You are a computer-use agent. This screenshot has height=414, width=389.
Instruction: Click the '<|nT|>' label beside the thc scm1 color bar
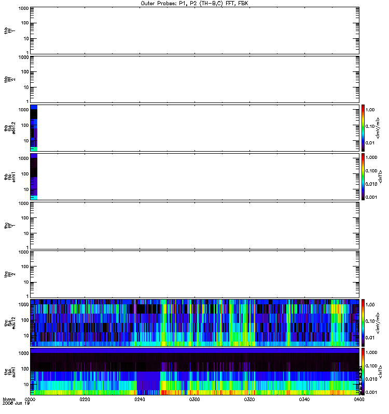[380, 372]
